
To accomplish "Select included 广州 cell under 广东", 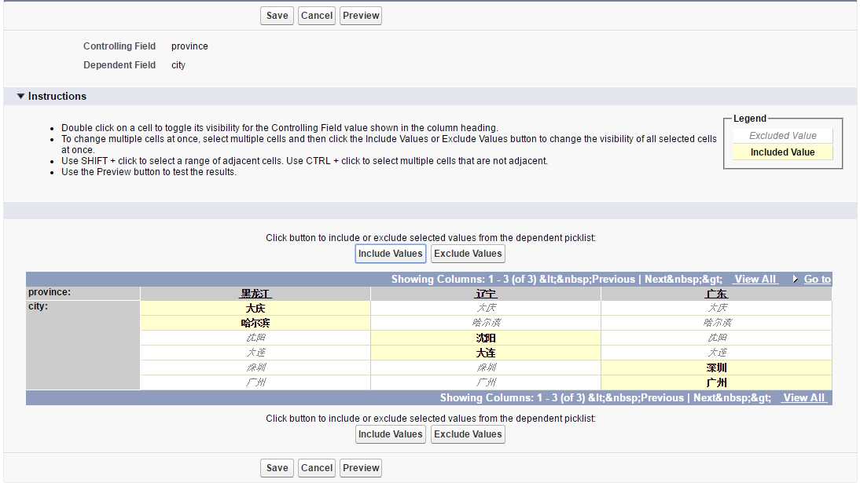I will point(717,382).
